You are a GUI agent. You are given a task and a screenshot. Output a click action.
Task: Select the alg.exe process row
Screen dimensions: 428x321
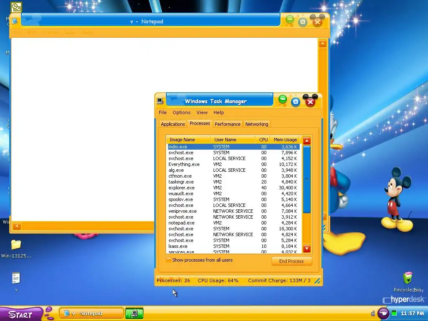point(233,170)
